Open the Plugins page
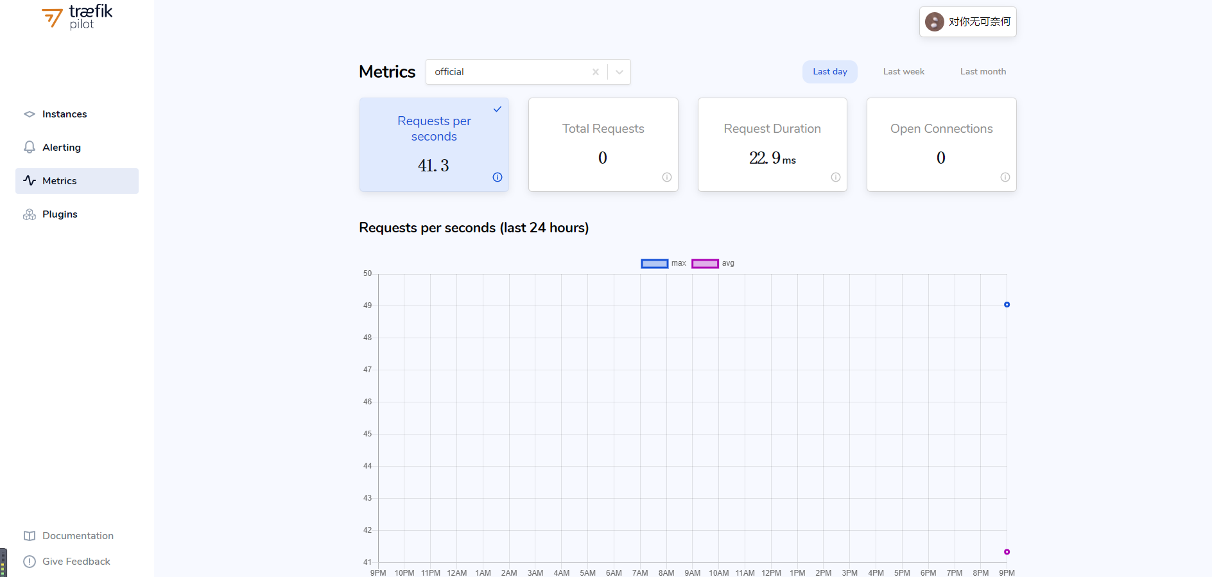The width and height of the screenshot is (1212, 577). pos(77,214)
